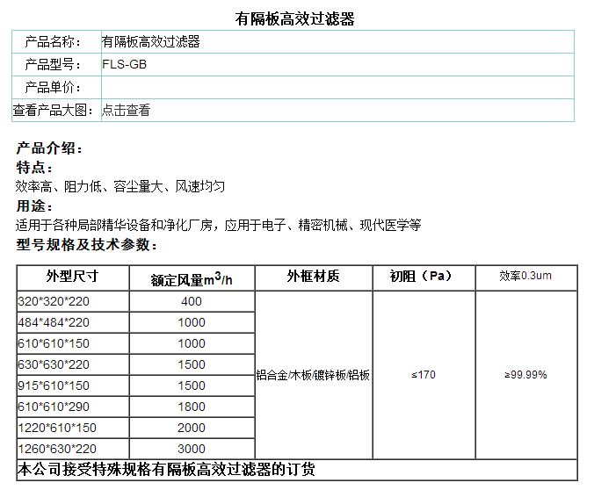The width and height of the screenshot is (594, 497).
Task: Click the 效率0.3um column header
Action: (x=525, y=276)
